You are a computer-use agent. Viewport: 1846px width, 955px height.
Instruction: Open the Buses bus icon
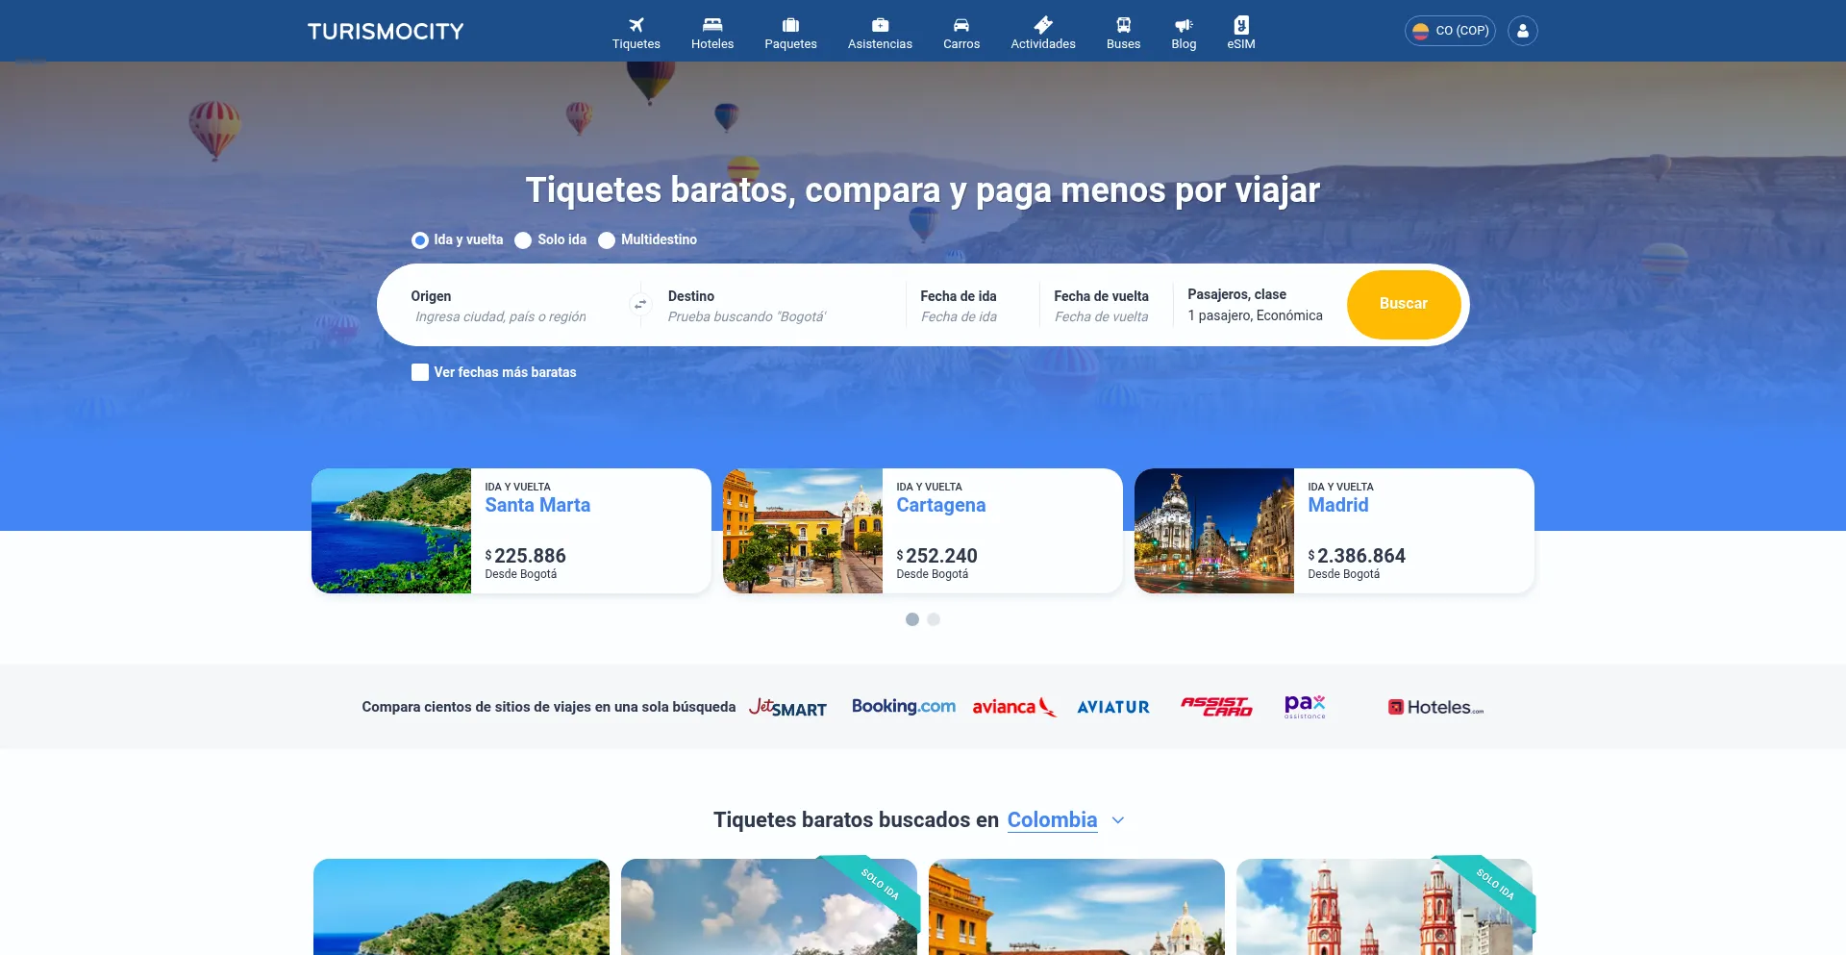(1123, 25)
